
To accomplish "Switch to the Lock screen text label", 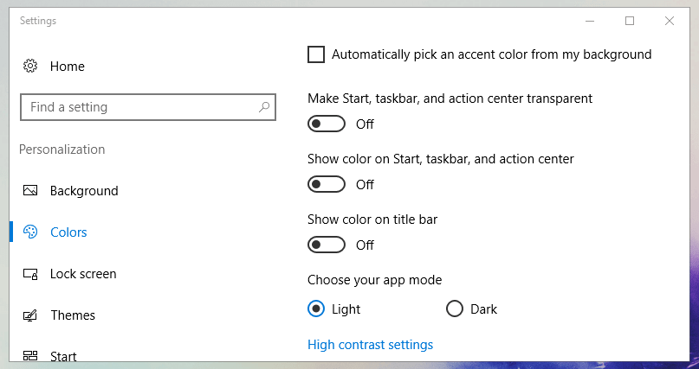I will 83,274.
